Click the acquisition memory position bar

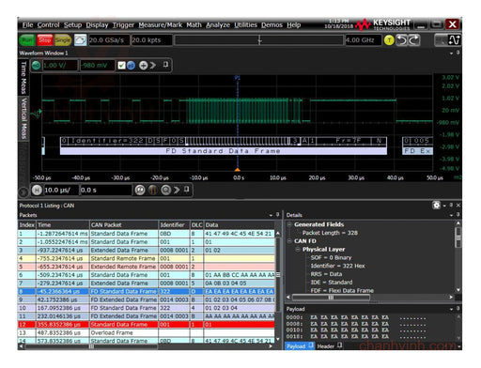pos(259,40)
